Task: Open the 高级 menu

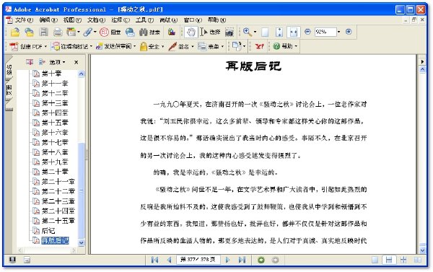Action: (x=168, y=20)
